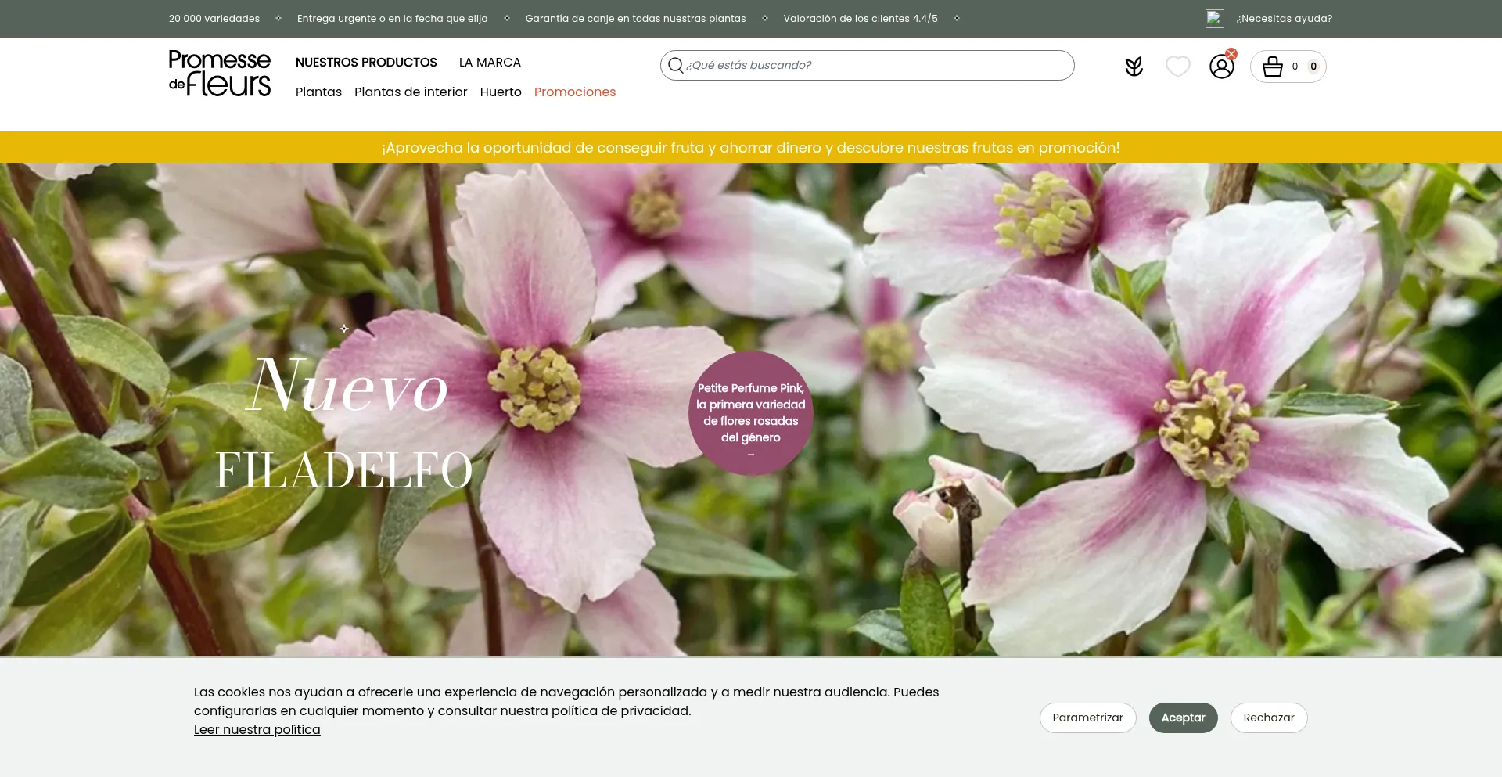Click the basket item count badge
Viewport: 1502px width, 777px height.
click(1313, 67)
